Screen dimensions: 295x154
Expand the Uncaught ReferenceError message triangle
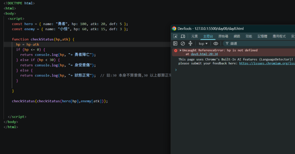(x=181, y=50)
